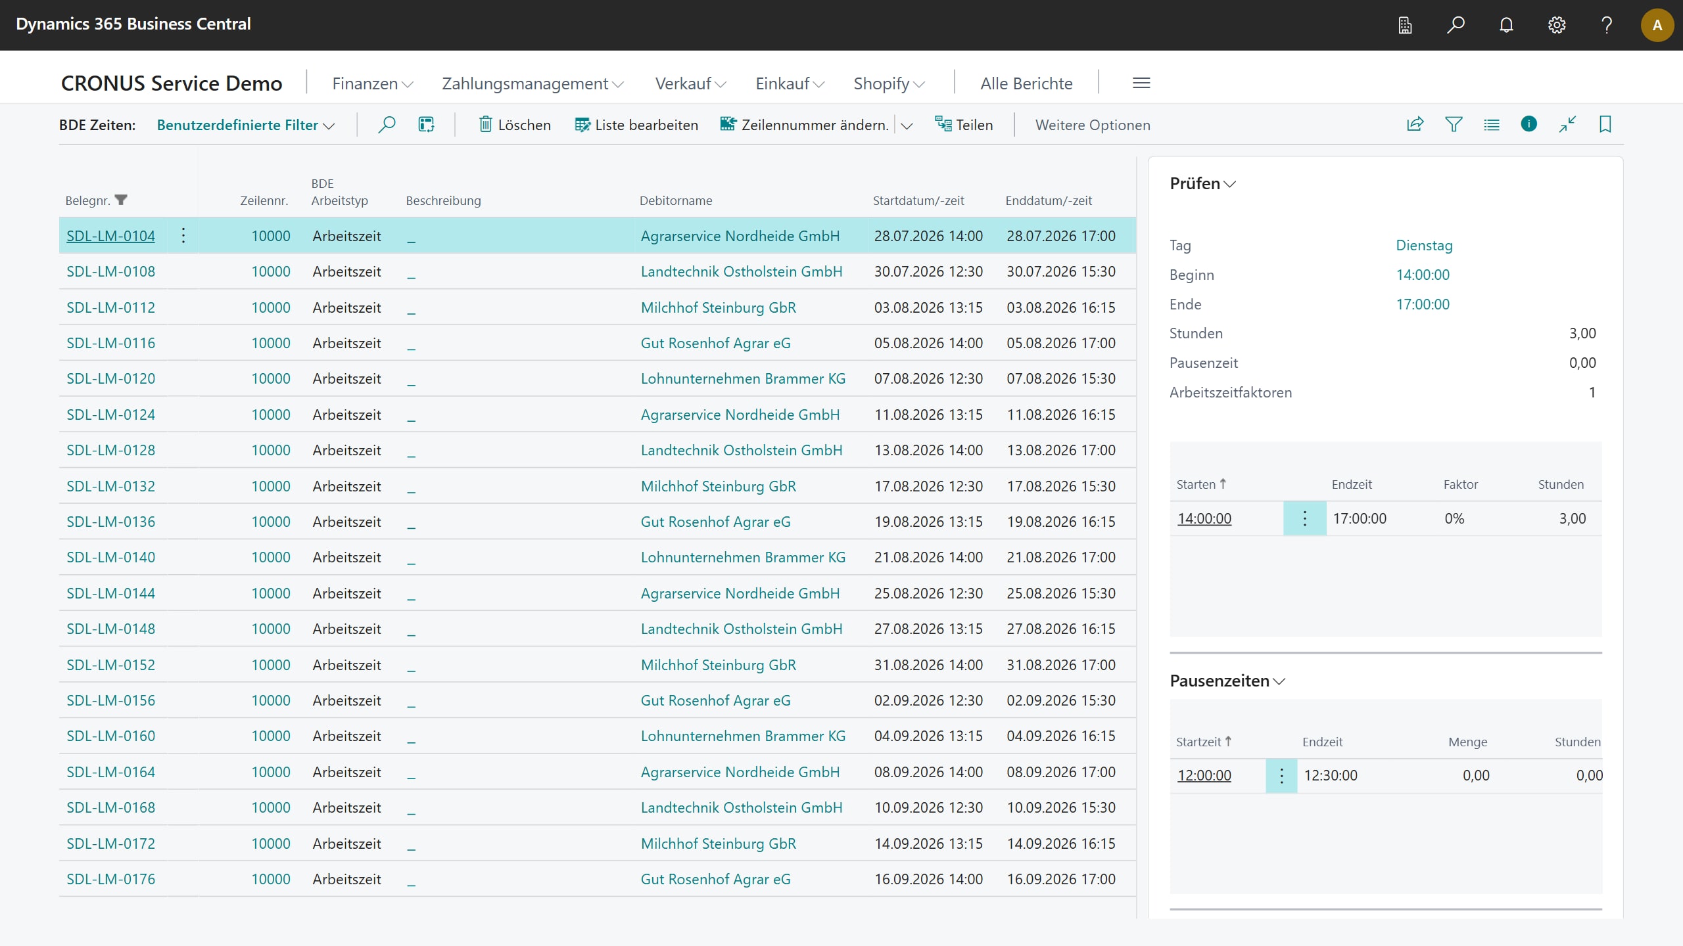The width and height of the screenshot is (1683, 946).
Task: Open the hamburger navigation menu
Action: [1141, 83]
